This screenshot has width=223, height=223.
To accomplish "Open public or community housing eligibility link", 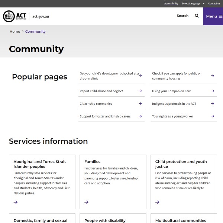I will pyautogui.click(x=176, y=76).
